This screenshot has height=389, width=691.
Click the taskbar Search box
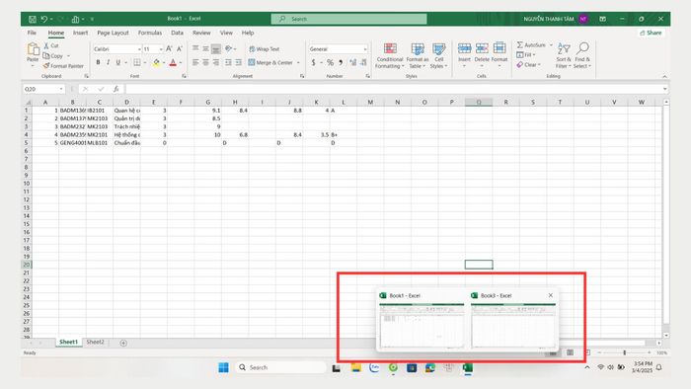pos(280,367)
